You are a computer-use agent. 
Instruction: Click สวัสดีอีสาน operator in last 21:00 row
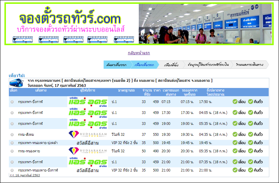pos(88,171)
